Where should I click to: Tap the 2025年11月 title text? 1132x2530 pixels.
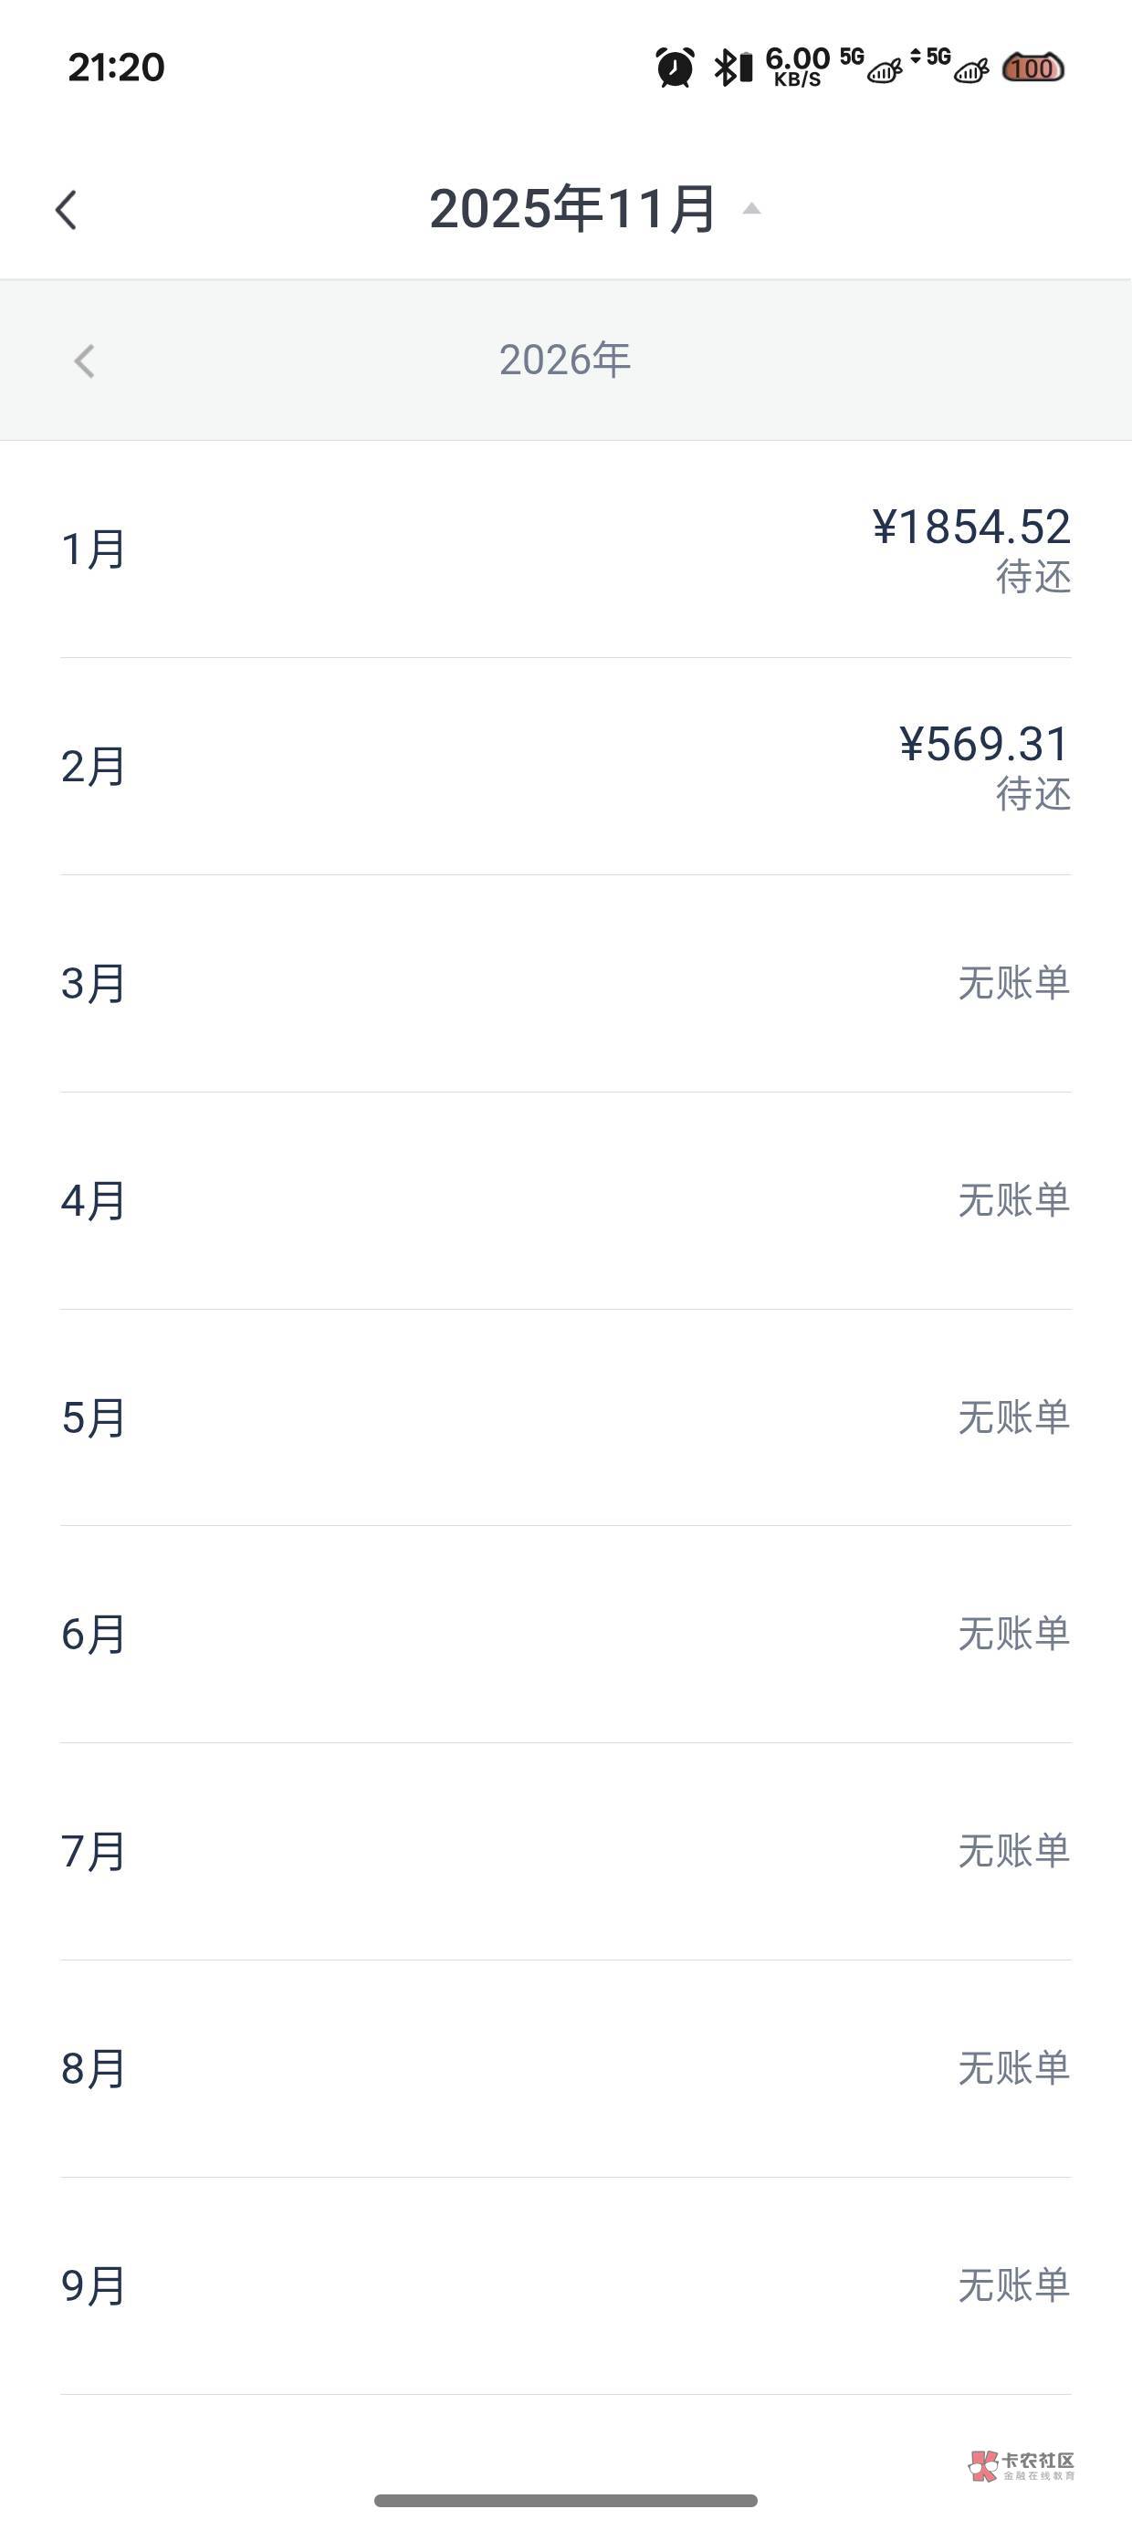coord(573,209)
